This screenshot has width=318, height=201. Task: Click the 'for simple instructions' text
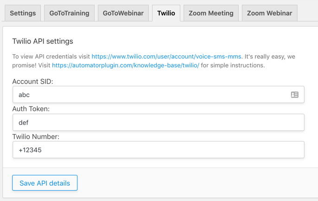[233, 65]
